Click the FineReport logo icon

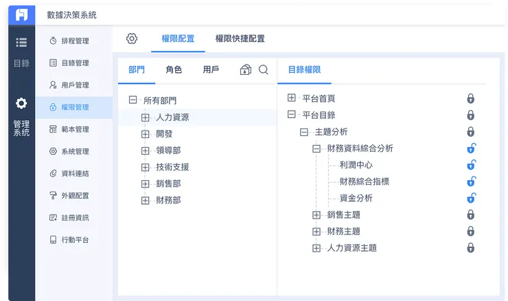[22, 15]
